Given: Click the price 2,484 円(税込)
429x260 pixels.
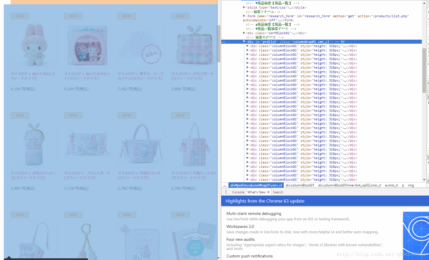Looking at the screenshot, I should [23, 188].
